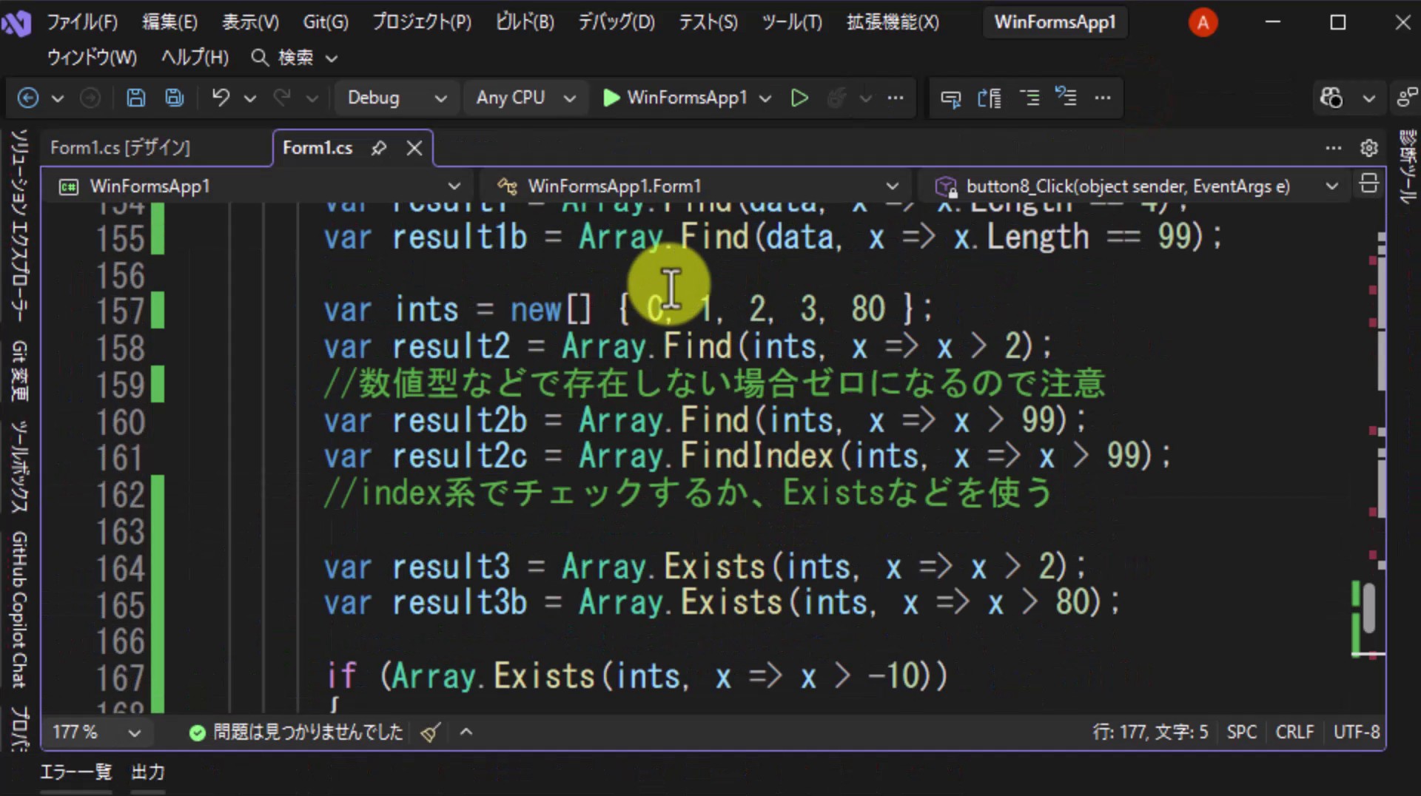Image resolution: width=1421 pixels, height=796 pixels.
Task: Open the search magnifier in menu bar
Action: pos(260,57)
